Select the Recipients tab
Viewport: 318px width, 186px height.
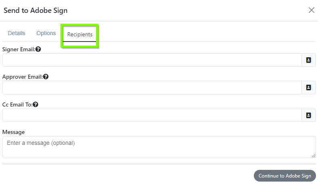tap(80, 34)
